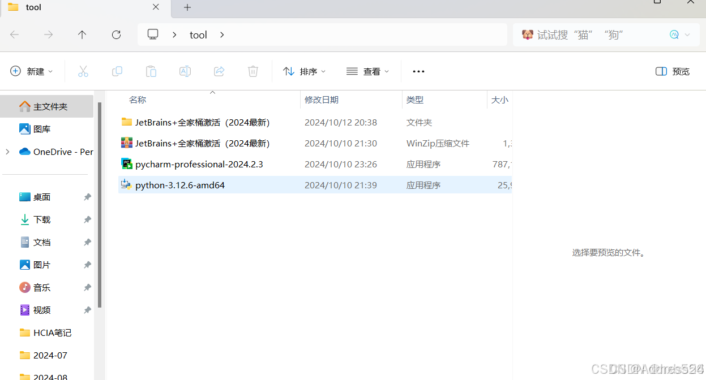Click the Paste clipboard icon
This screenshot has width=706, height=380.
pos(151,71)
